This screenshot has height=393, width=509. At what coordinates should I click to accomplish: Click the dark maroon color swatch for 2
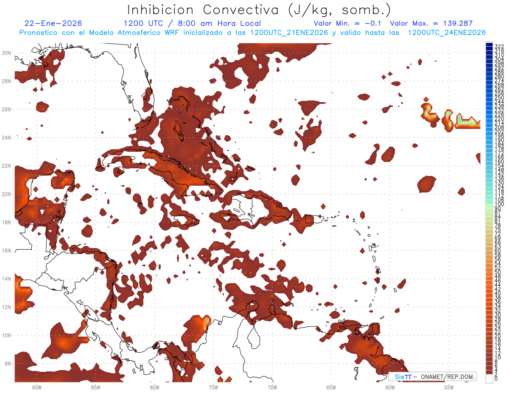489,372
